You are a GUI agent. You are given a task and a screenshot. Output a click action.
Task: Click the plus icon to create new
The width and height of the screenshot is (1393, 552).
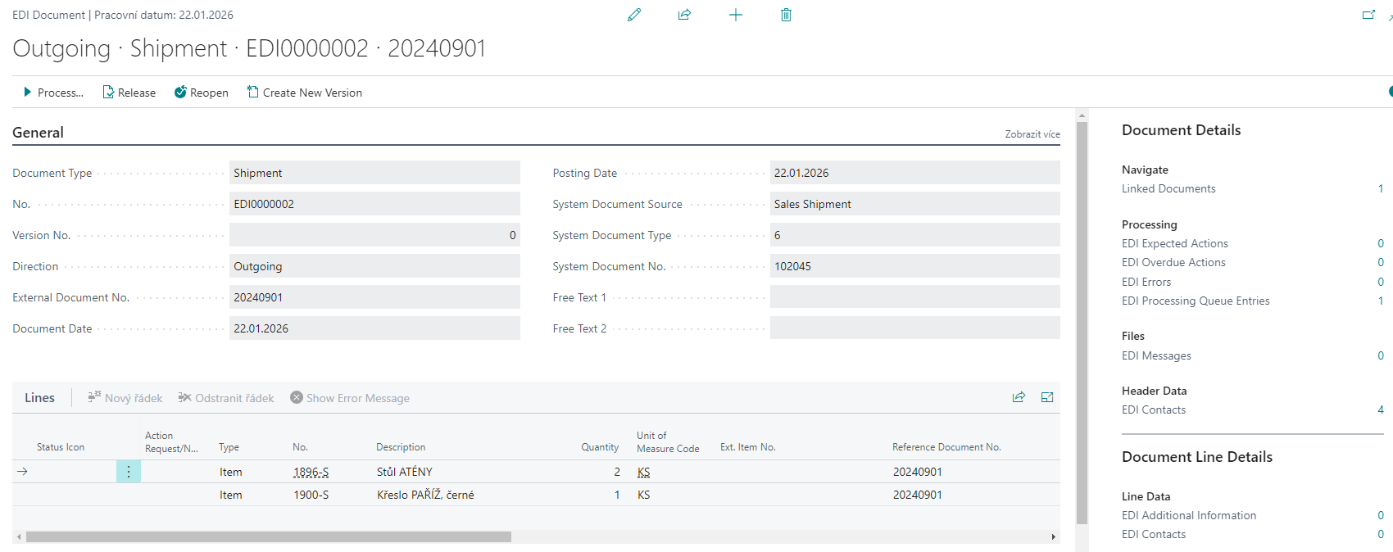coord(736,15)
